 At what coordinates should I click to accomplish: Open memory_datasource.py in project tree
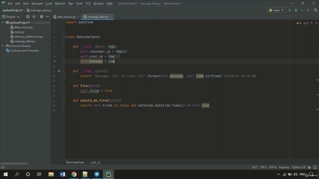click(x=29, y=36)
